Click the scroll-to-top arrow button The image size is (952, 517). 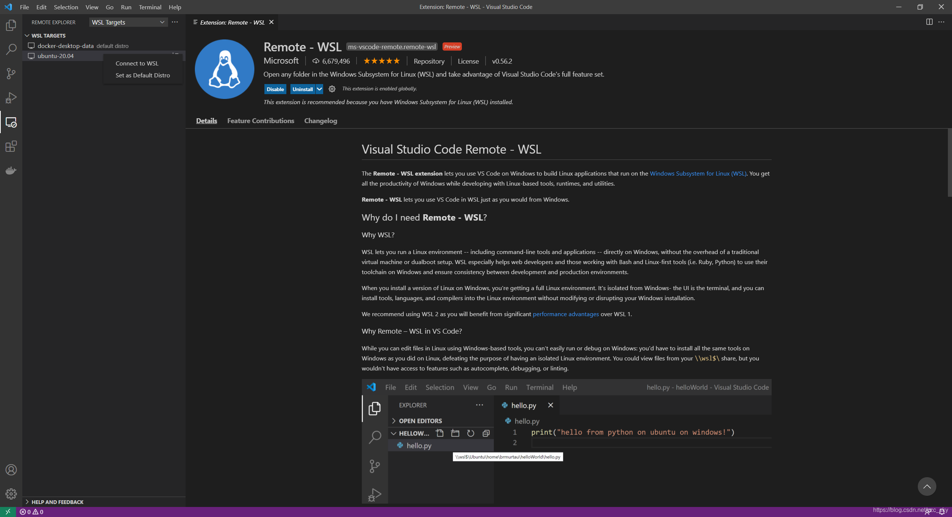927,487
